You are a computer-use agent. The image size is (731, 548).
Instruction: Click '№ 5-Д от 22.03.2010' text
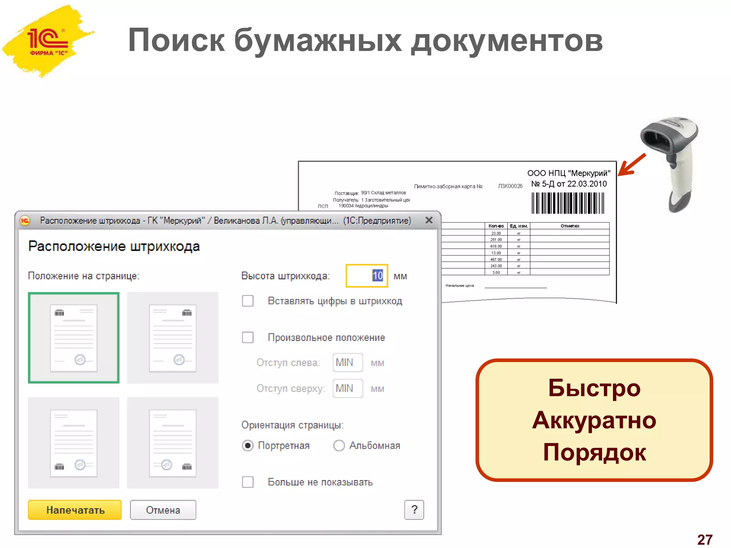[569, 184]
